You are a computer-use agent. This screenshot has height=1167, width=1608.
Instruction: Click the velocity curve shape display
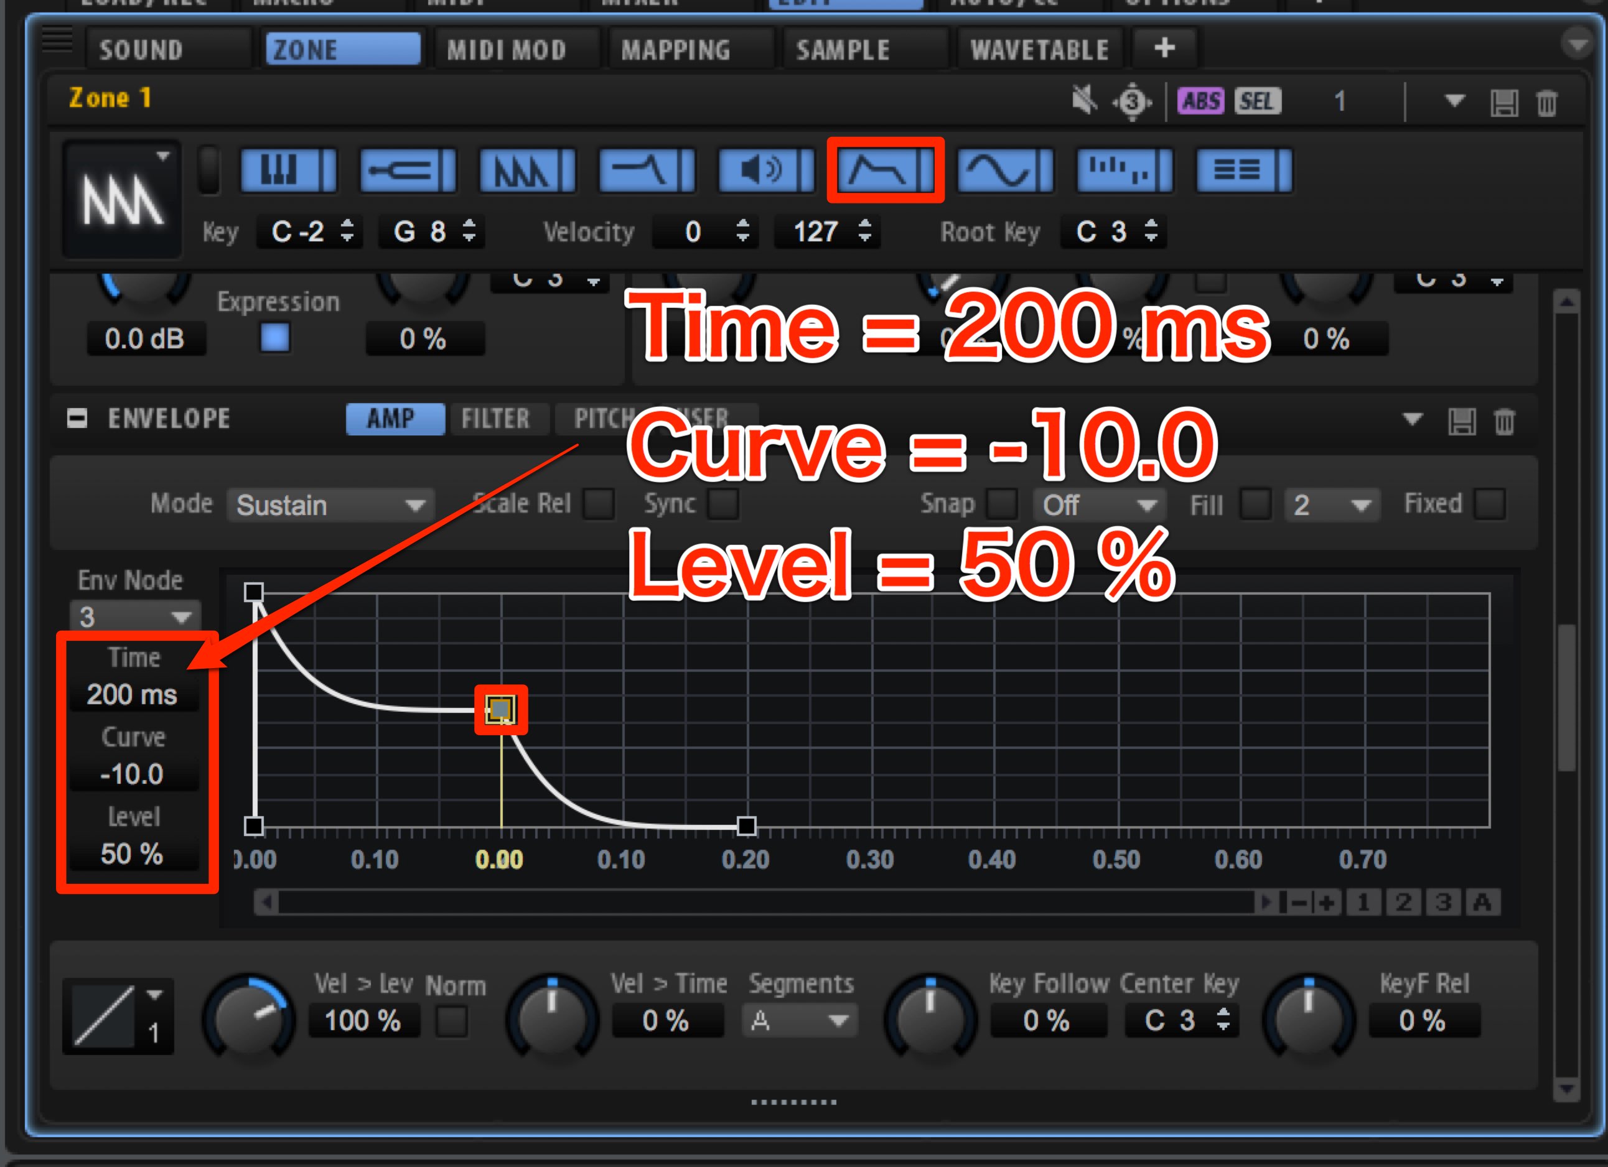[x=104, y=1015]
